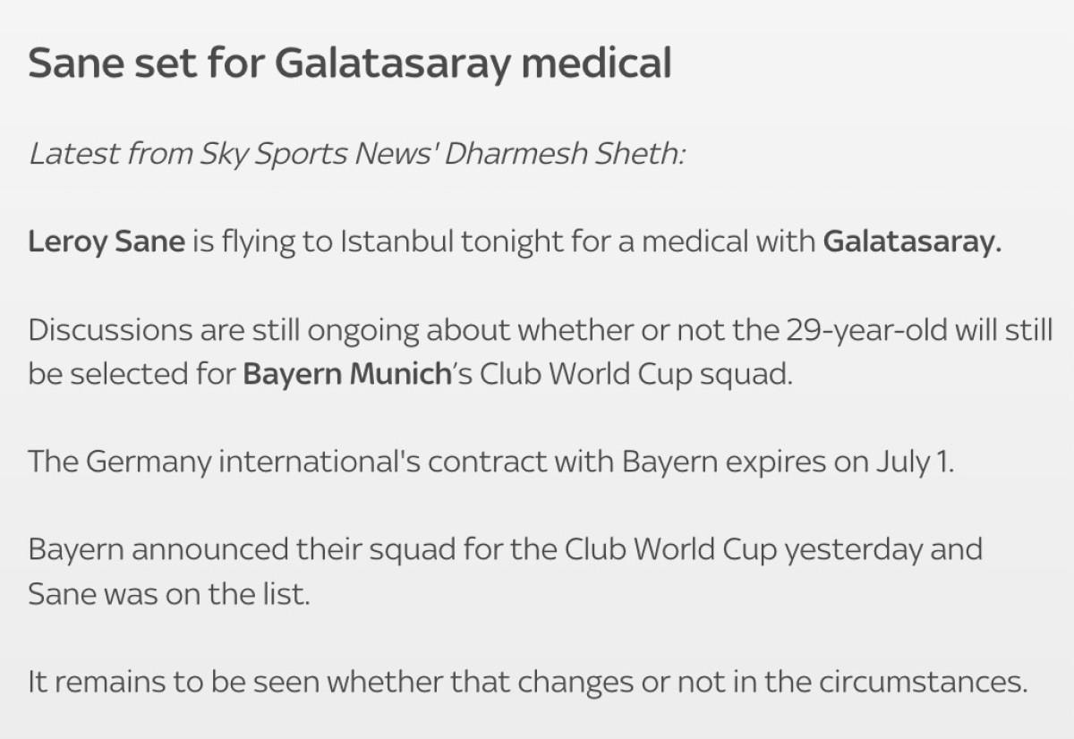Click the word "tonight" in first paragraph
The height and width of the screenshot is (739, 1074).
tap(504, 242)
